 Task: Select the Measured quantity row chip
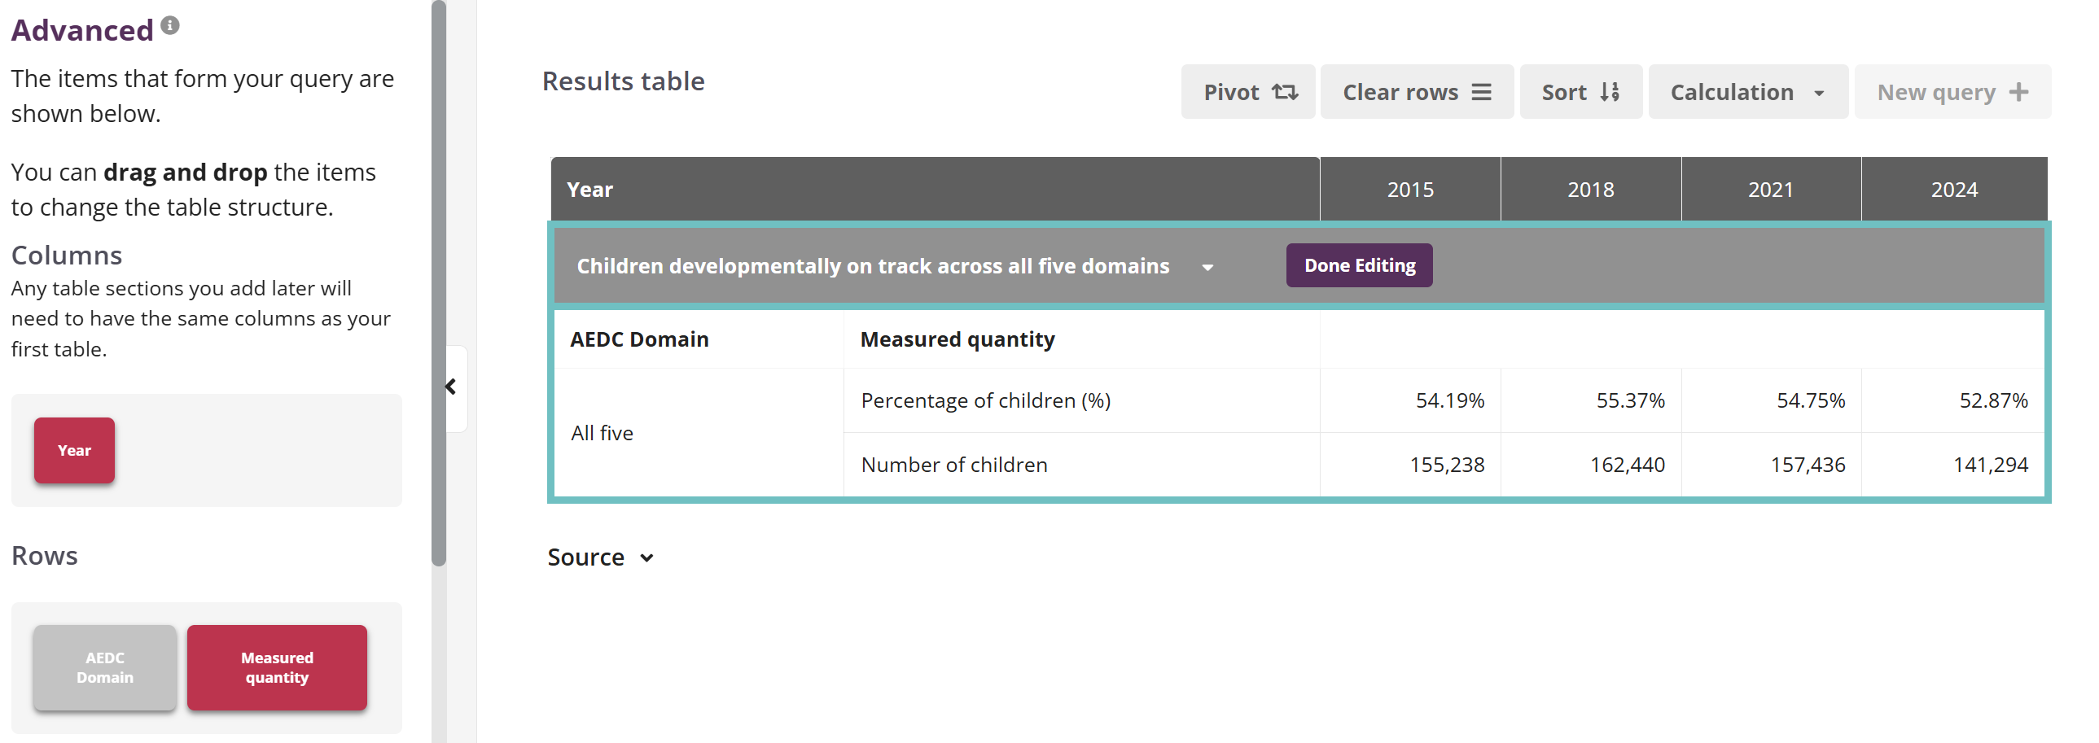click(x=277, y=667)
